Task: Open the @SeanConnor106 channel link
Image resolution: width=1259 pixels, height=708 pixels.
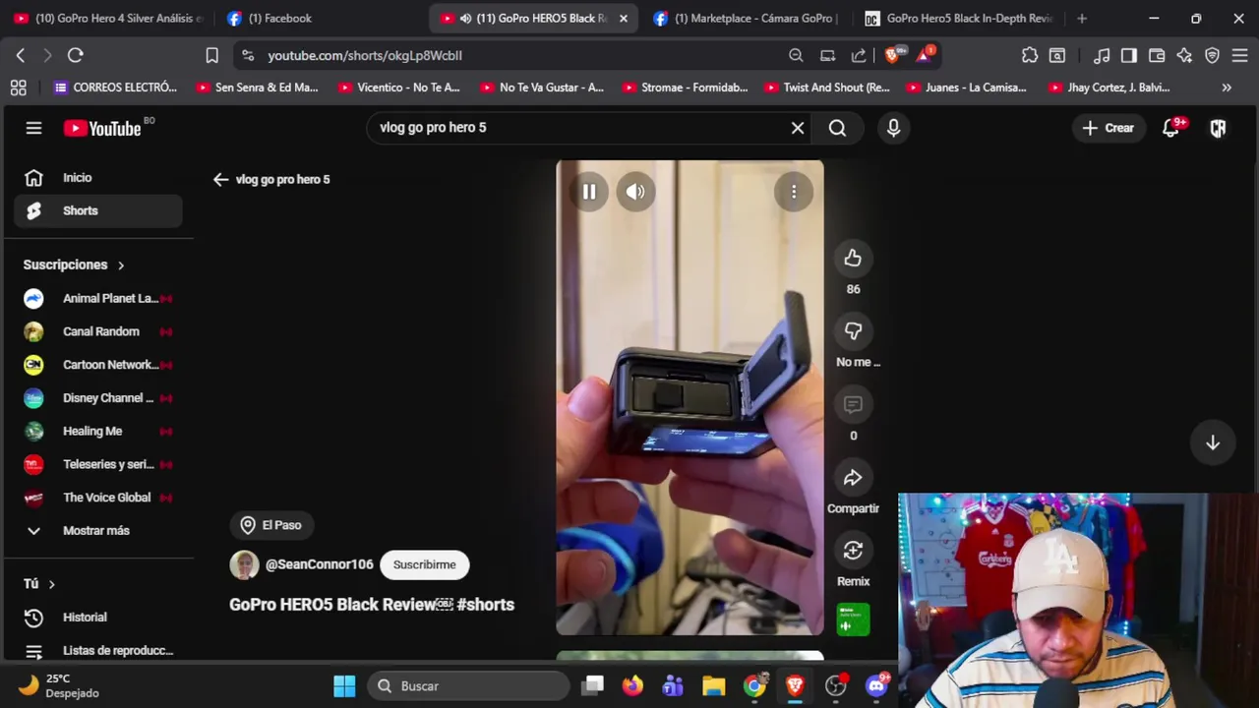Action: click(319, 564)
